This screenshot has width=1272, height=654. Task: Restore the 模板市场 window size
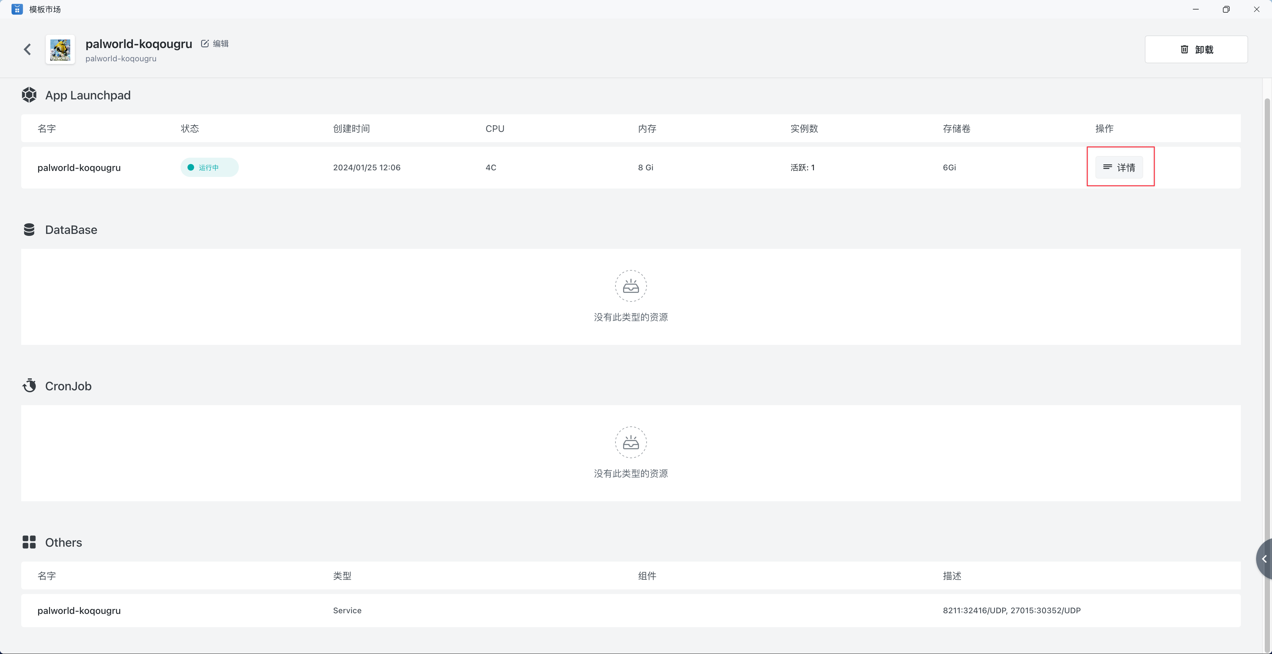pos(1226,9)
